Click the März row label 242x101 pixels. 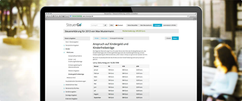[96, 77]
